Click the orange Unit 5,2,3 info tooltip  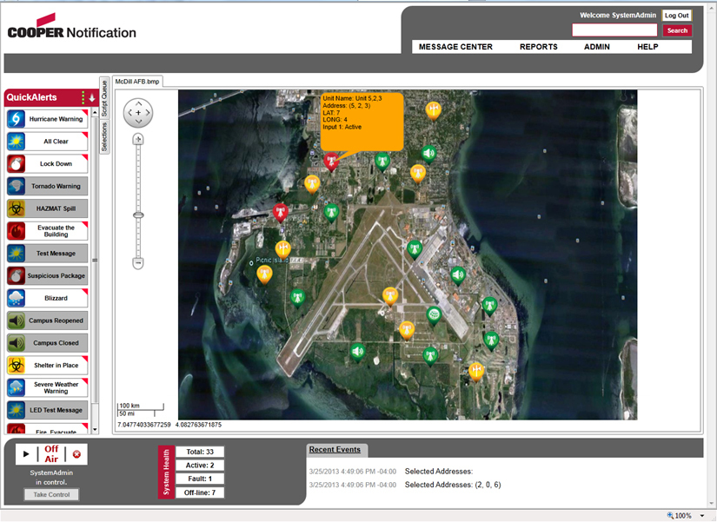(362, 122)
